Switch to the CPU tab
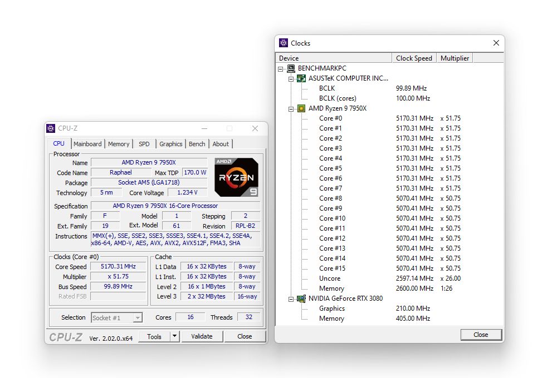The image size is (557, 378). [59, 143]
